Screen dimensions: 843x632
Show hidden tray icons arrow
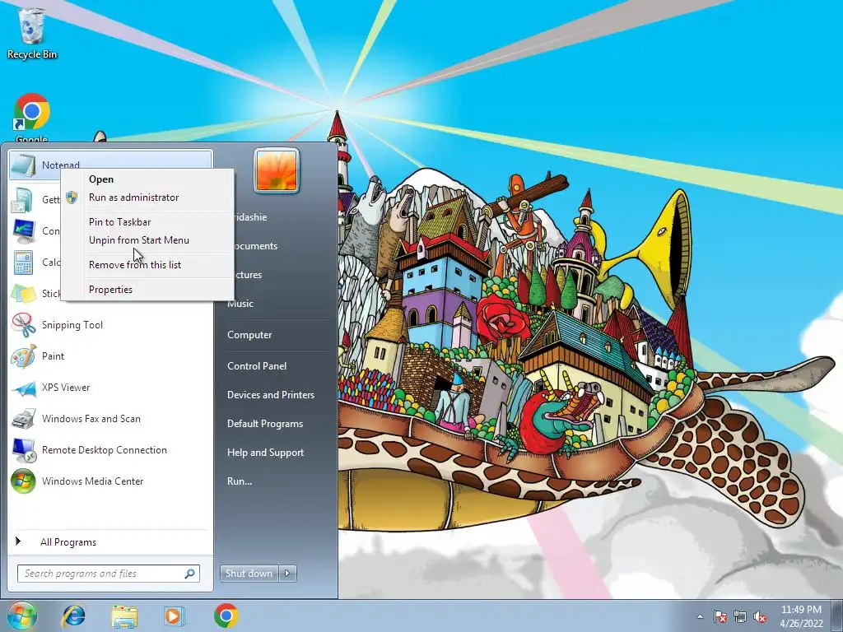(700, 616)
